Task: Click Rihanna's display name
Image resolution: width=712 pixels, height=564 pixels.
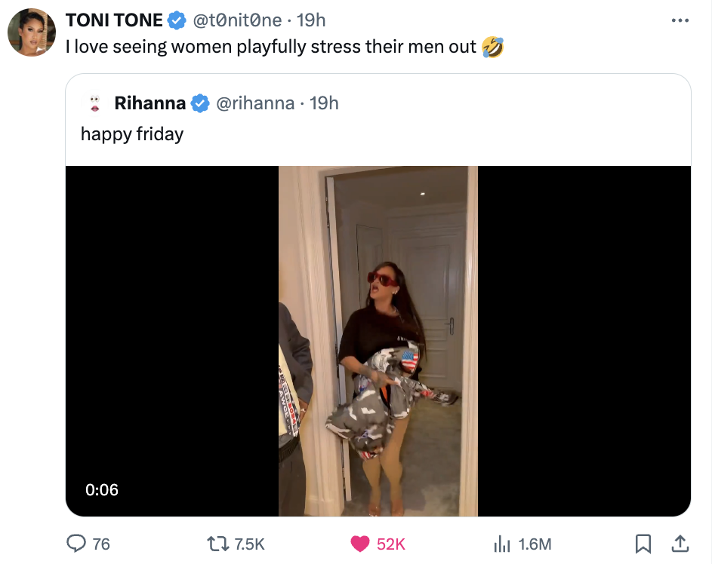Action: [150, 103]
